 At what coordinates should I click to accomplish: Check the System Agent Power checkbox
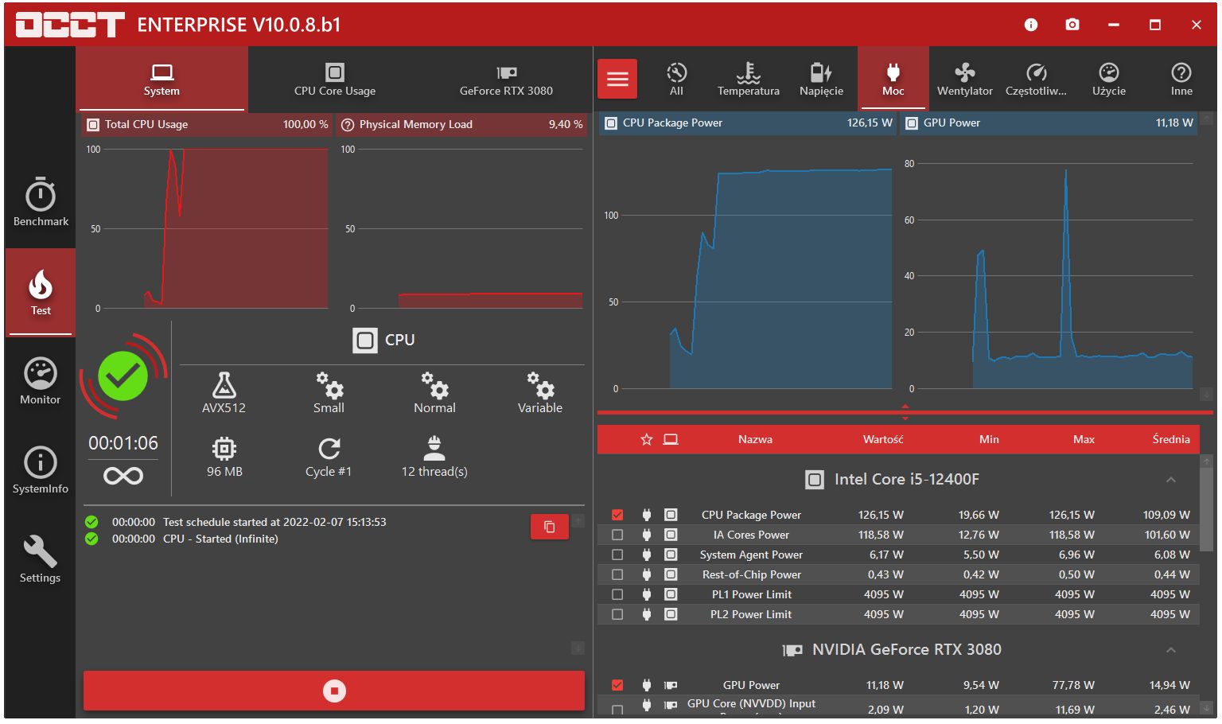pos(617,555)
